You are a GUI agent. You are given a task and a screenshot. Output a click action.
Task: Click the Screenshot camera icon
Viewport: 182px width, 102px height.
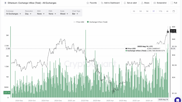click(x=155, y=3)
